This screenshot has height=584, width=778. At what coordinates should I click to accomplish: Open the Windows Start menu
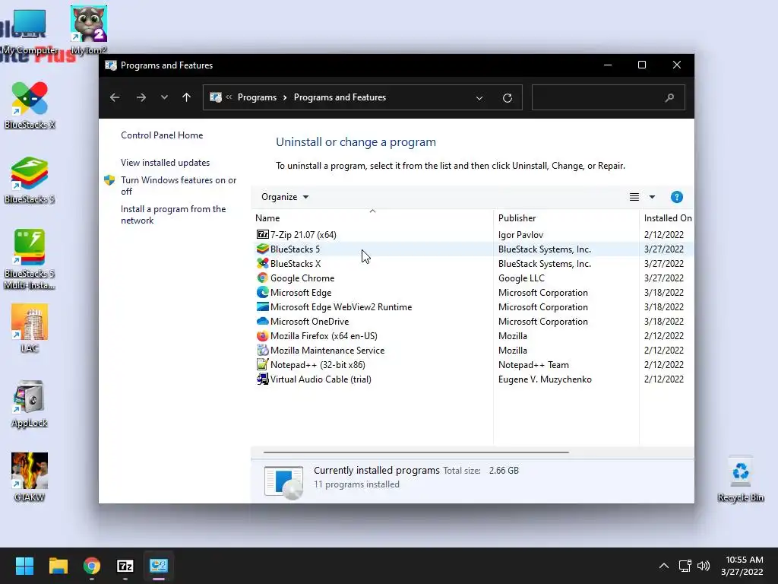click(24, 566)
